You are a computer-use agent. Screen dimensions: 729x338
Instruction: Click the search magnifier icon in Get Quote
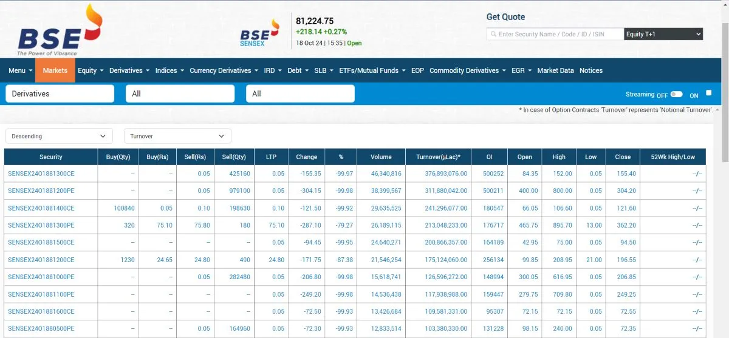click(x=493, y=35)
